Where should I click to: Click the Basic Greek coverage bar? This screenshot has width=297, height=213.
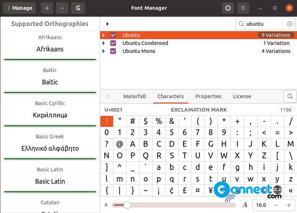tap(50, 159)
